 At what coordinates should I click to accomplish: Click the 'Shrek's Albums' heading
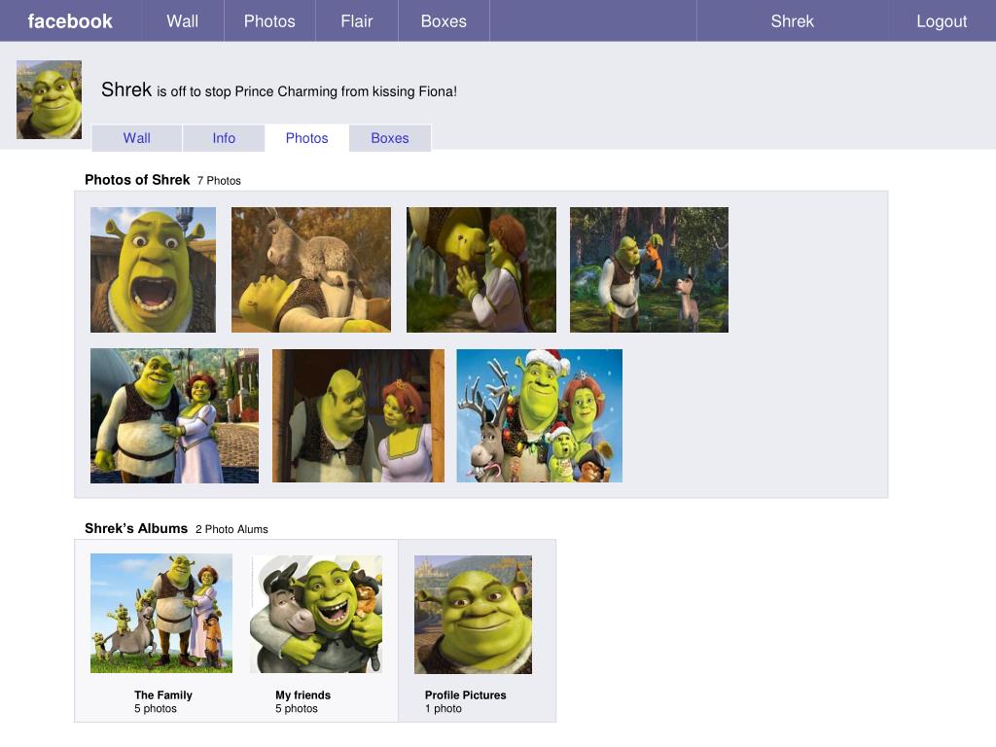136,528
